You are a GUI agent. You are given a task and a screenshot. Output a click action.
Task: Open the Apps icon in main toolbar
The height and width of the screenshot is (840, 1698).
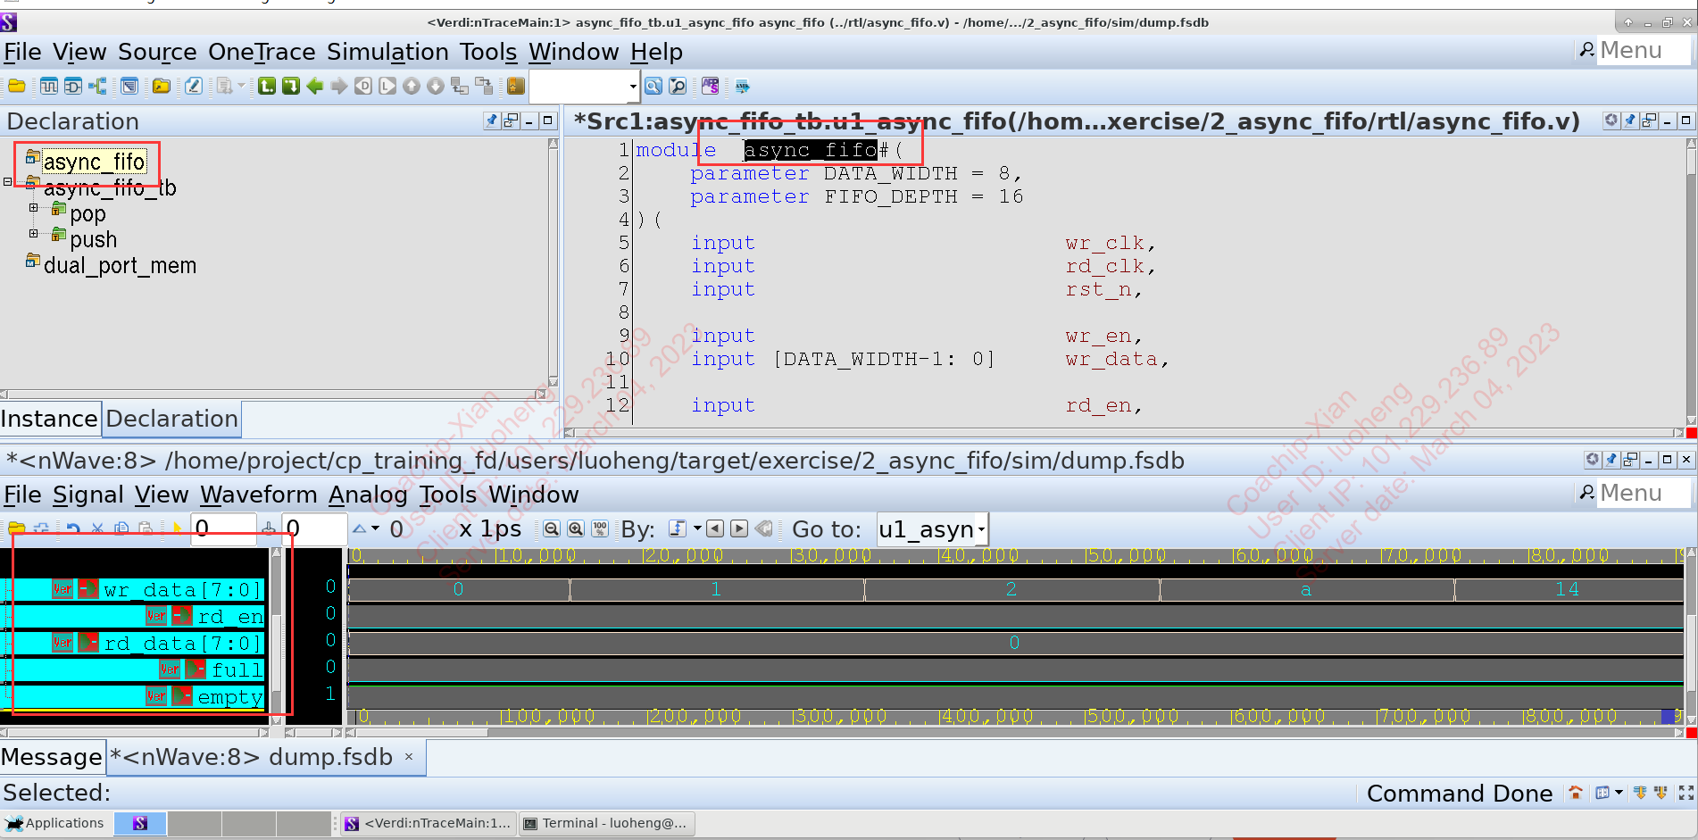point(710,86)
